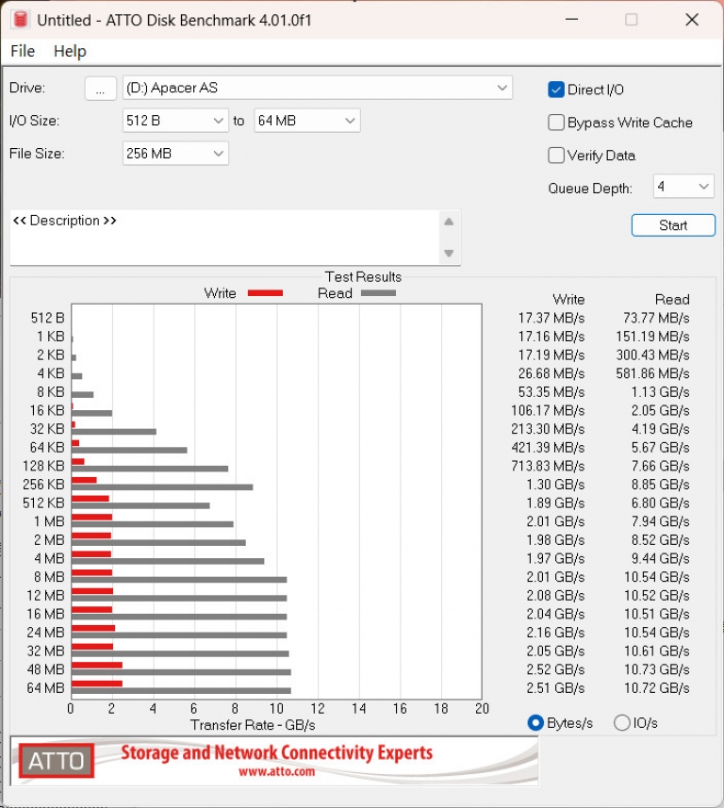Click the 256 KB read value 8.85 GB/s
The image size is (724, 808).
[660, 485]
